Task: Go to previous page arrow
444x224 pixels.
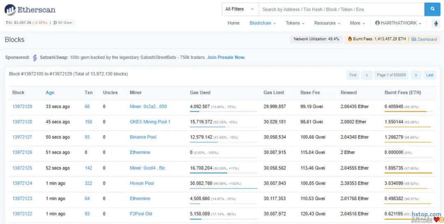Action: point(366,75)
